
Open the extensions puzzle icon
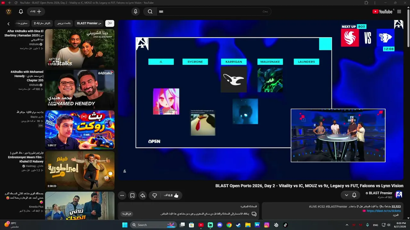(x=366, y=3)
